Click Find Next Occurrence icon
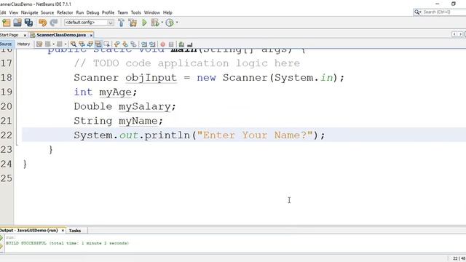Image resolution: width=466 pixels, height=262 pixels. click(x=90, y=44)
